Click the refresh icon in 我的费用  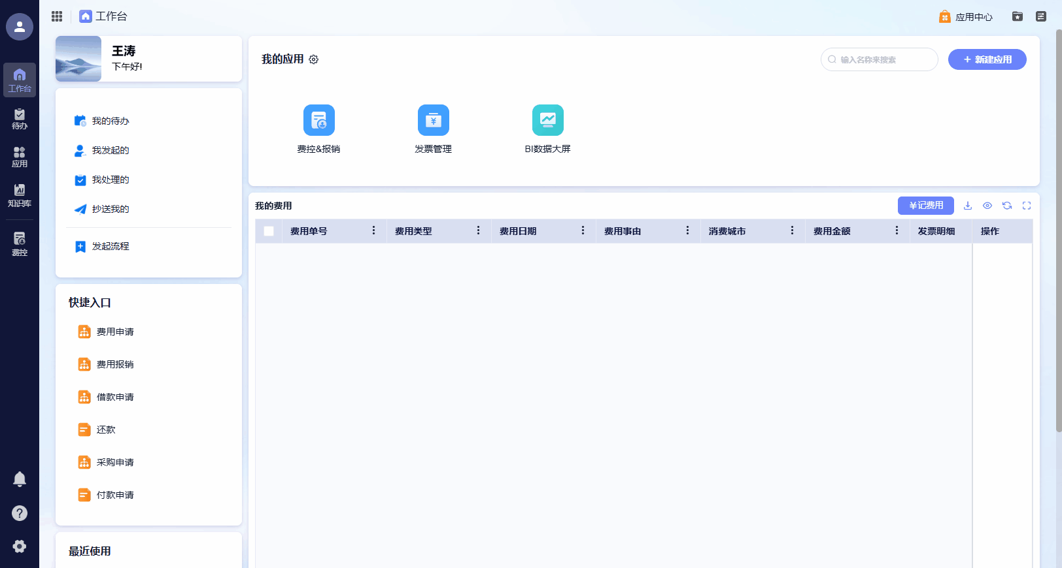tap(1007, 206)
